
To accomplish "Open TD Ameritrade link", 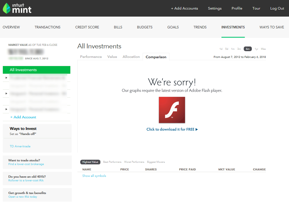I will click(x=20, y=146).
